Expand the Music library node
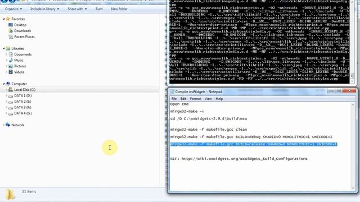 [x=6, y=61]
